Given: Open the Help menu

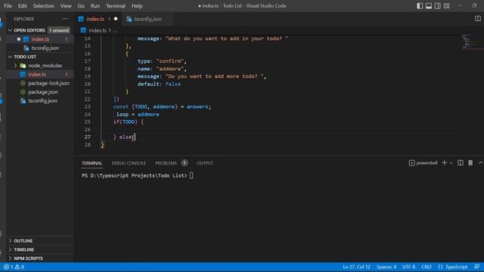Looking at the screenshot, I should pyautogui.click(x=137, y=6).
